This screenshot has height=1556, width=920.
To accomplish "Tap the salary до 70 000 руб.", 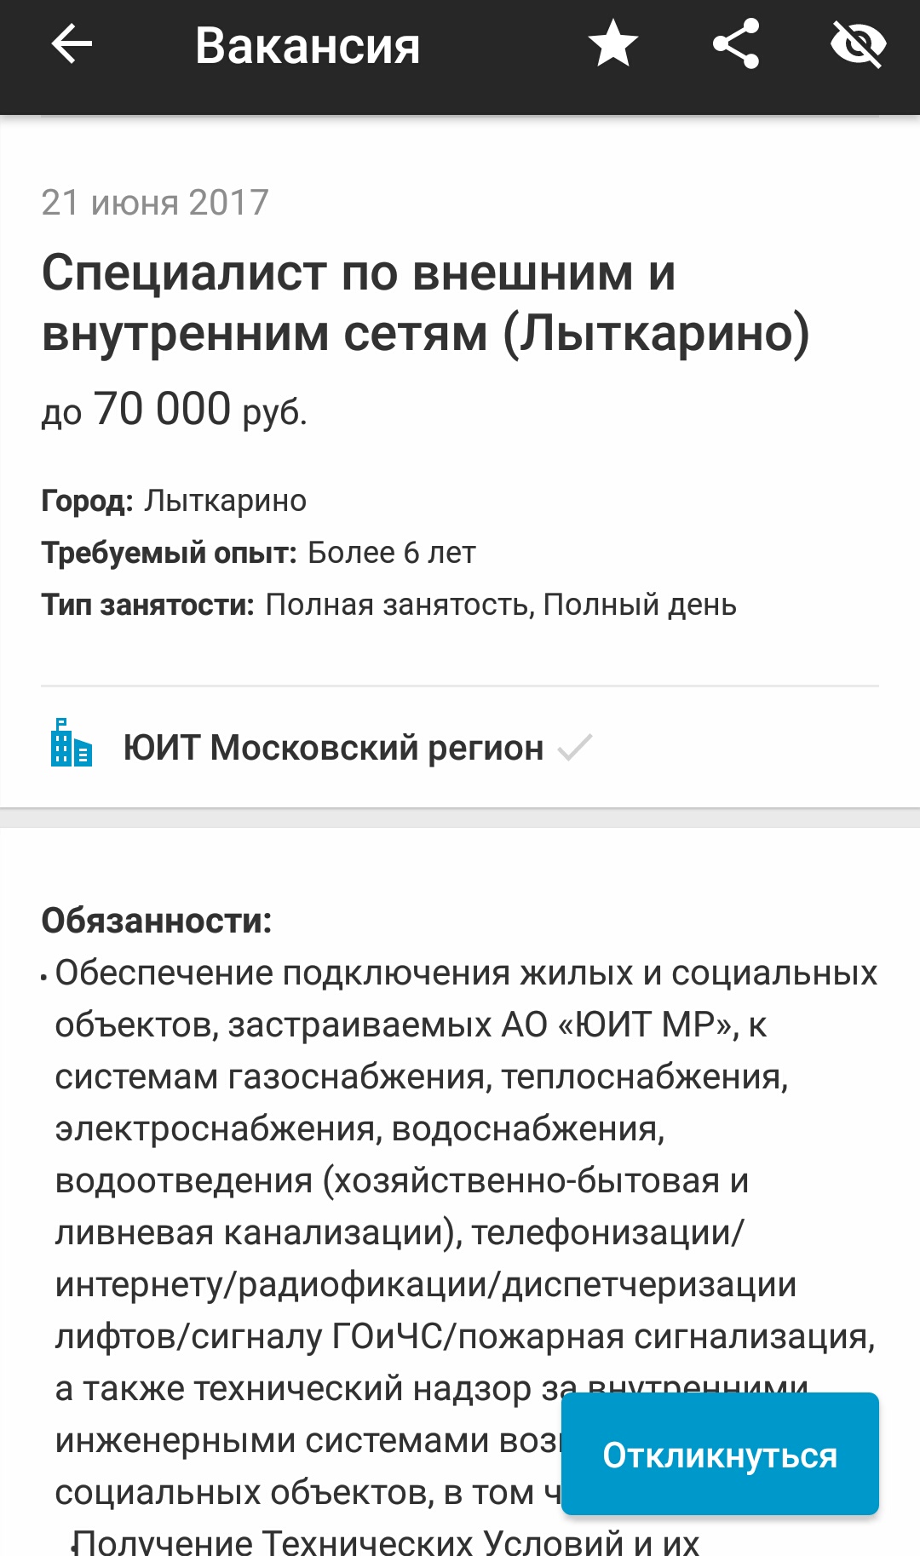I will pyautogui.click(x=174, y=409).
